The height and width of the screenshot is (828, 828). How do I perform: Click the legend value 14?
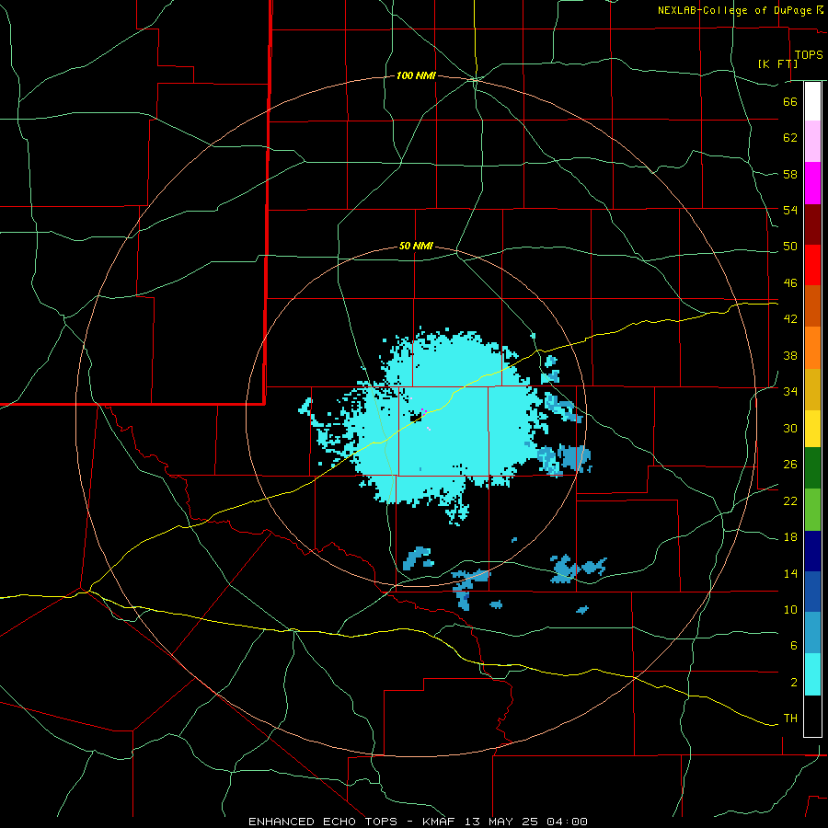pos(790,573)
